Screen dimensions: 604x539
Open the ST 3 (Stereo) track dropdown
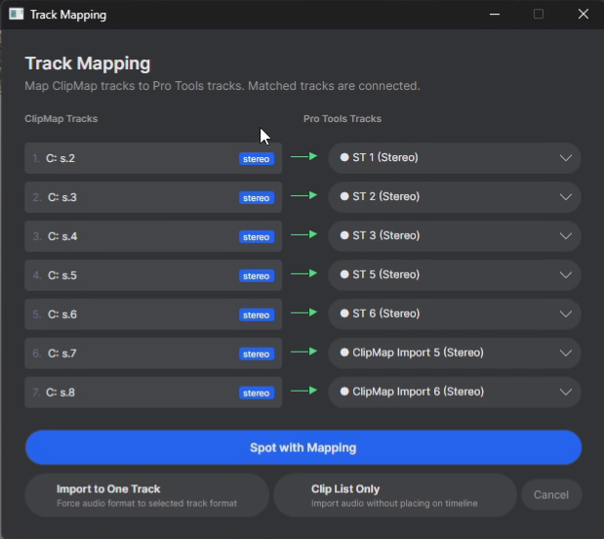(455, 235)
